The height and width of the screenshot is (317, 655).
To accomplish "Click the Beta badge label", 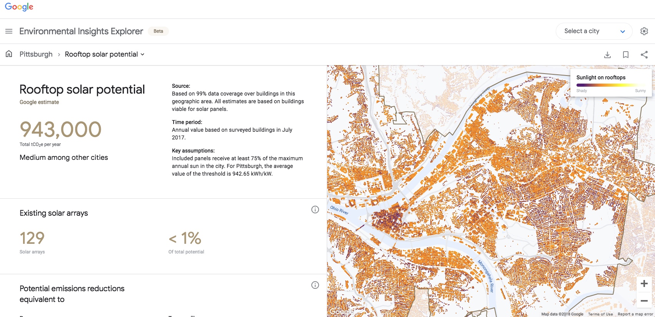I will [158, 31].
